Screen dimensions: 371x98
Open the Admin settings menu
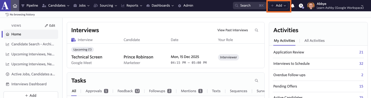click(x=185, y=5)
